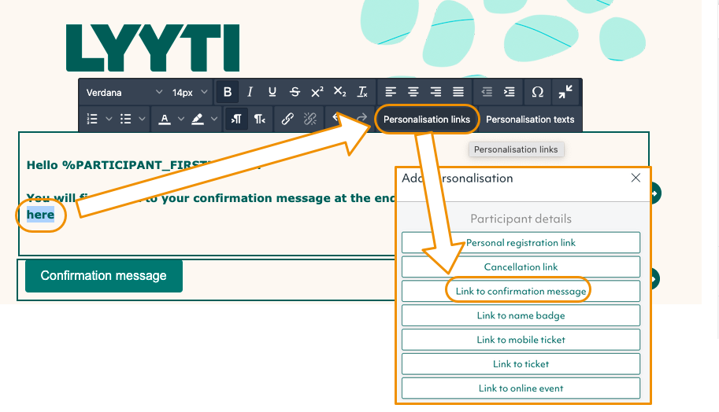Expand the numbered list style dropdown arrow
The height and width of the screenshot is (412, 719).
point(109,120)
